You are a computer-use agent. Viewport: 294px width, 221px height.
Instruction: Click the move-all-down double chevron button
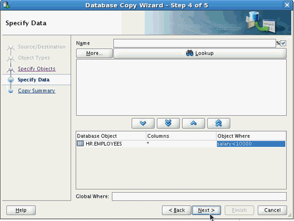[x=168, y=123]
